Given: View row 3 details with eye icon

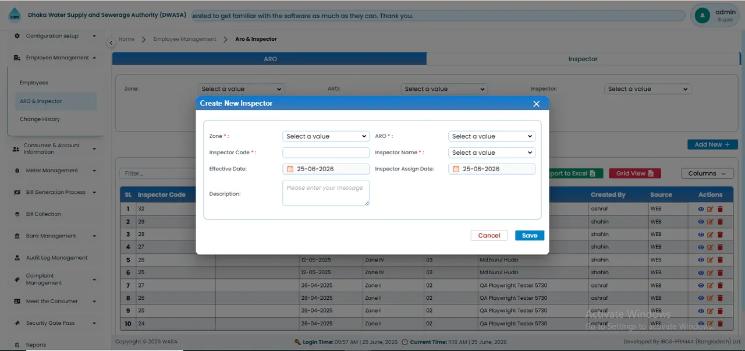Looking at the screenshot, I should click(701, 235).
